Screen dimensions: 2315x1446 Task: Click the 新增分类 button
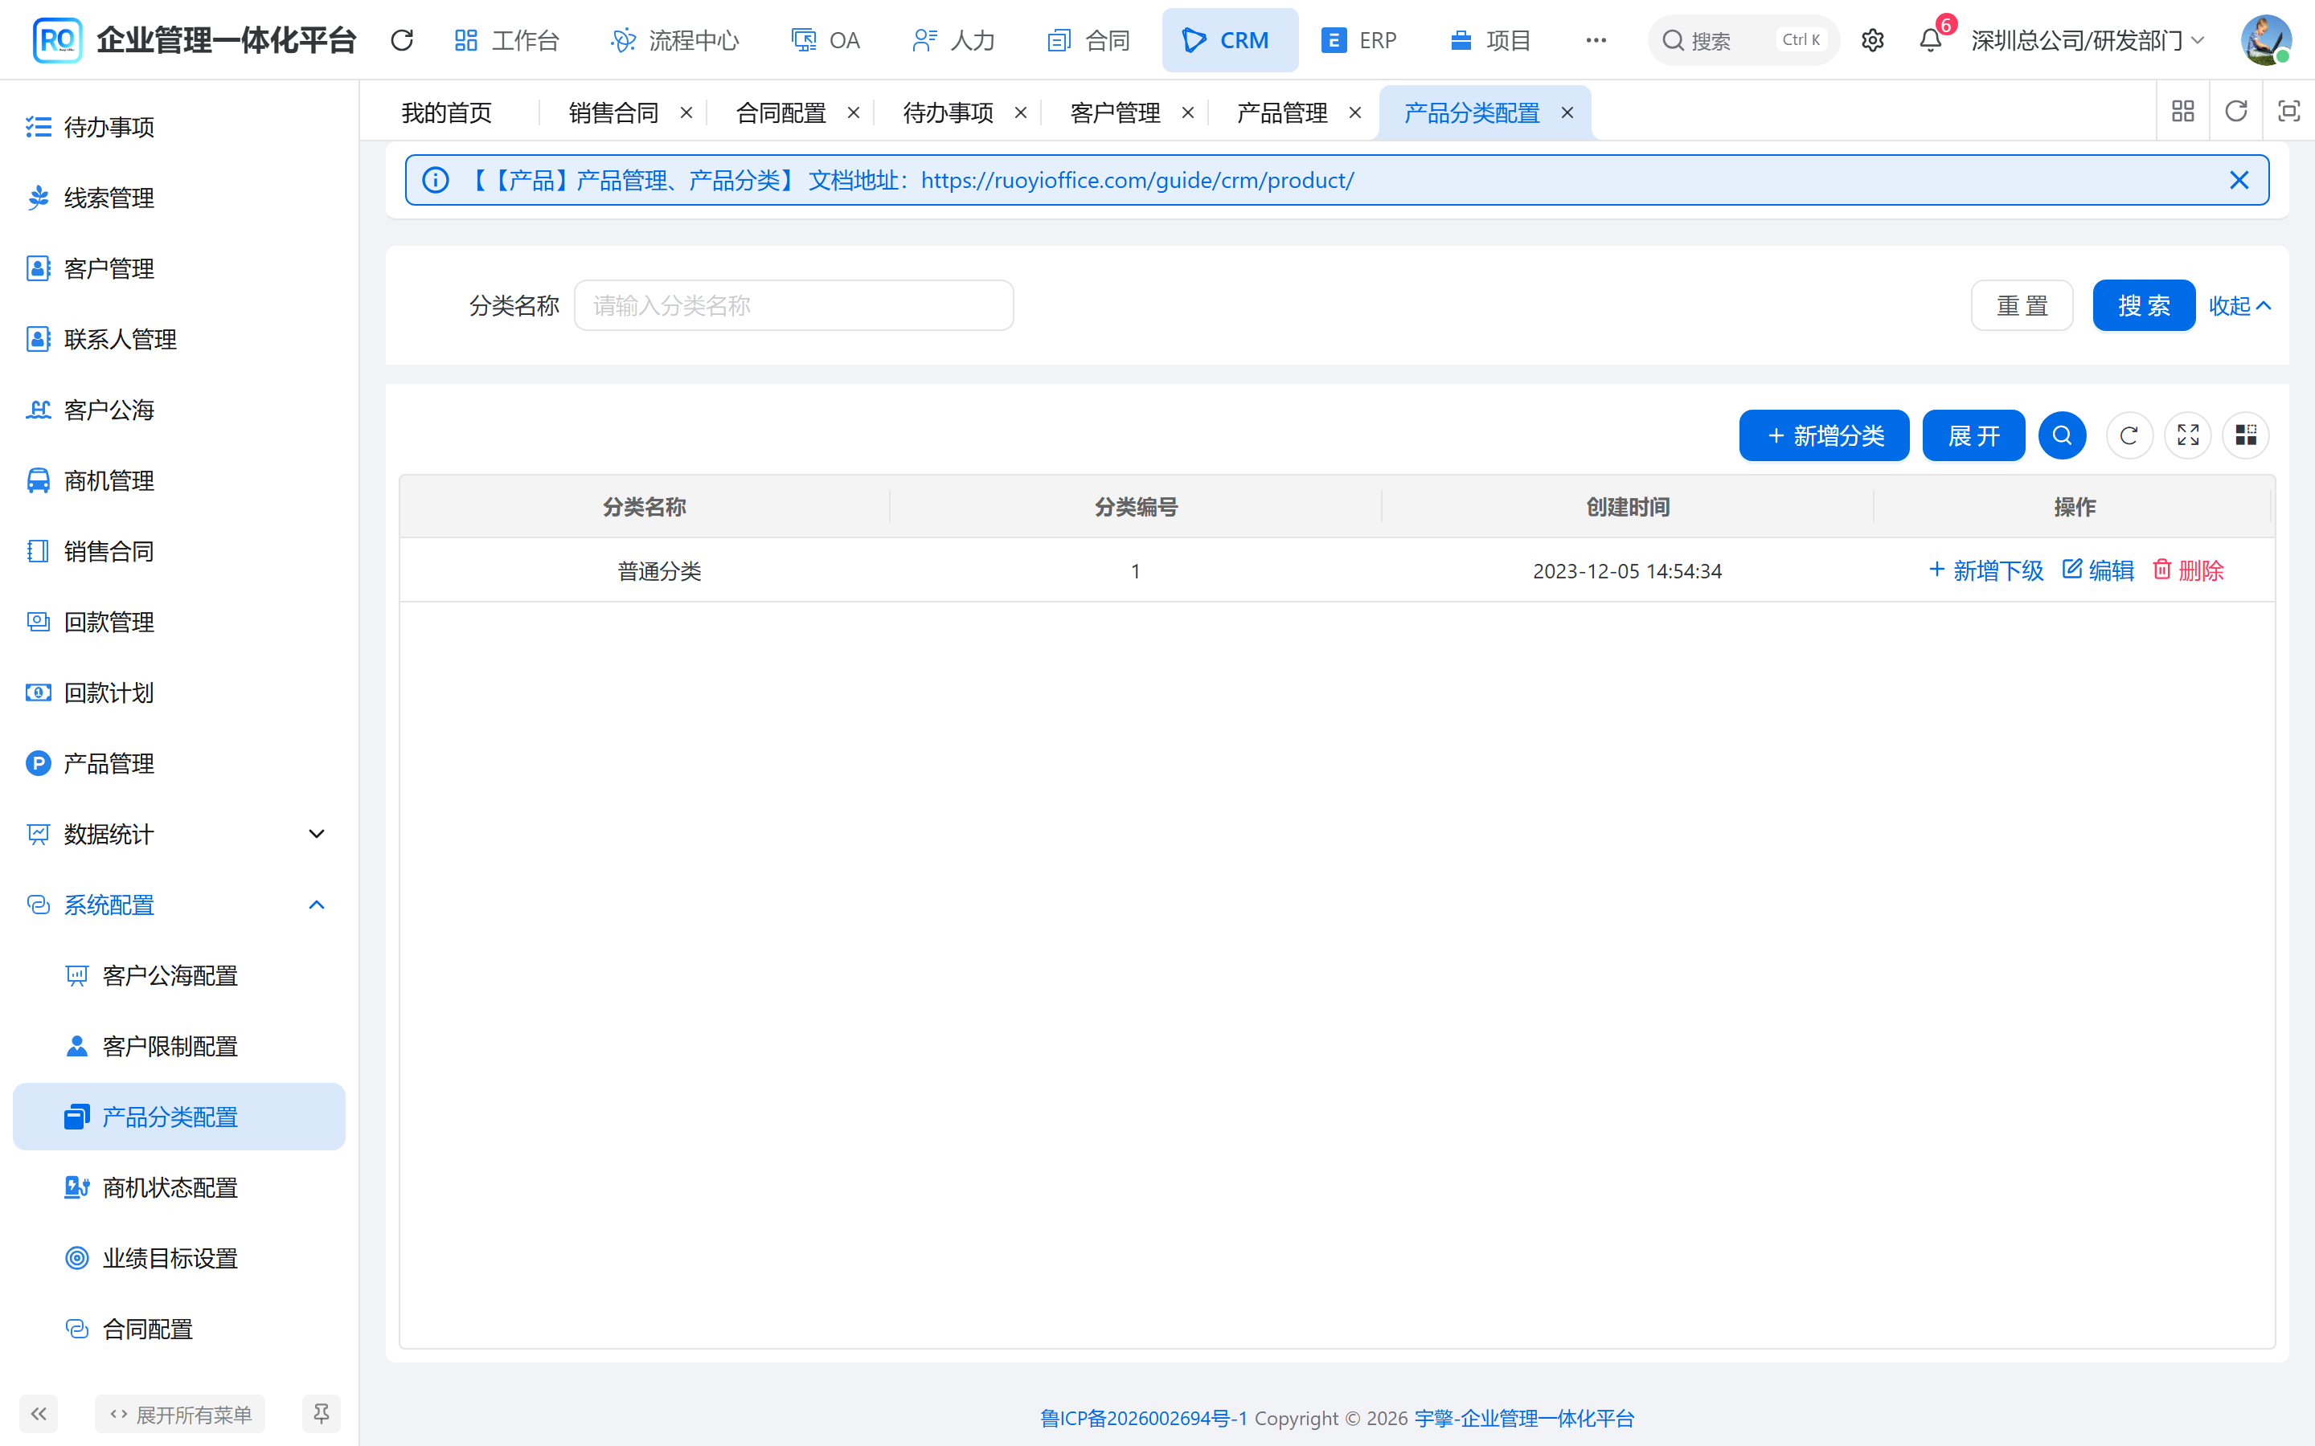pos(1823,435)
